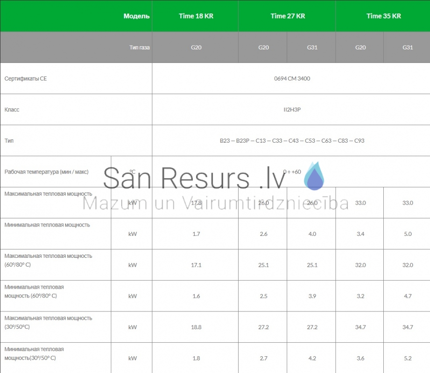This screenshot has height=373, width=430.
Task: Click 'Минимальная тепловая мощность (60°/80° C)' label
Action: [34, 291]
